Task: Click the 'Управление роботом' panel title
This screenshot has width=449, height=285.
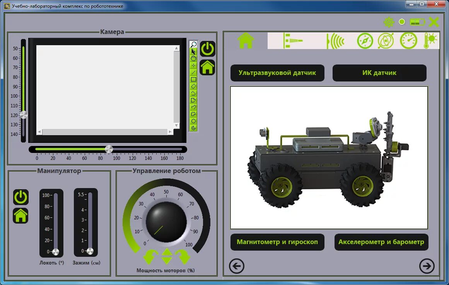Action: point(166,171)
